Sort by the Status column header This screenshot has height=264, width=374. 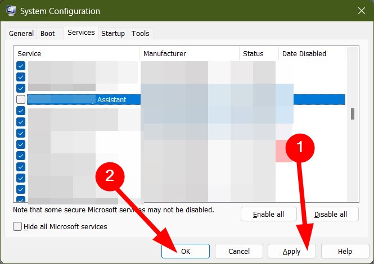(x=259, y=53)
